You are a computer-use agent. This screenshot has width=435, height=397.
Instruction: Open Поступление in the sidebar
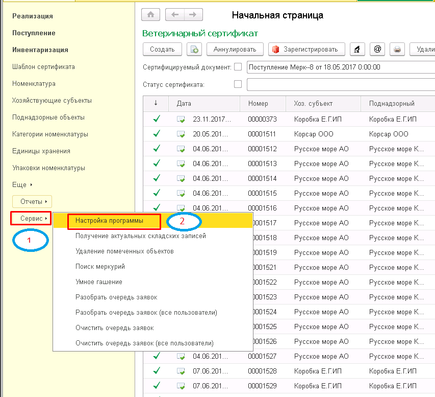coord(34,33)
